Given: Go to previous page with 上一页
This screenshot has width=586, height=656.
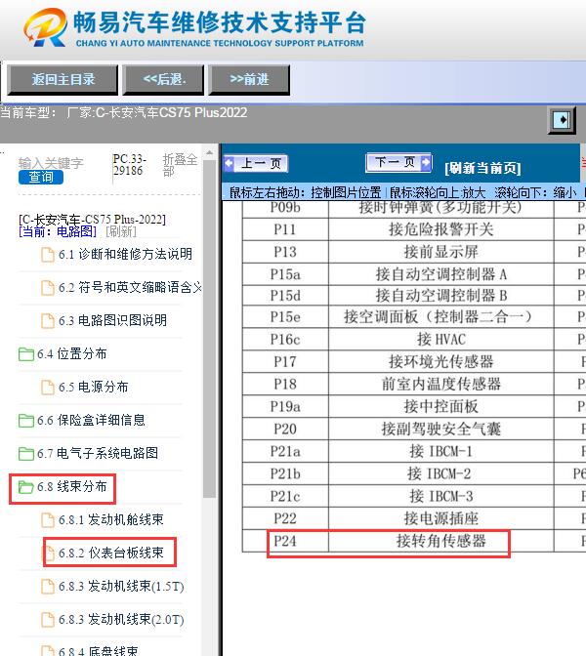Looking at the screenshot, I should [x=256, y=163].
